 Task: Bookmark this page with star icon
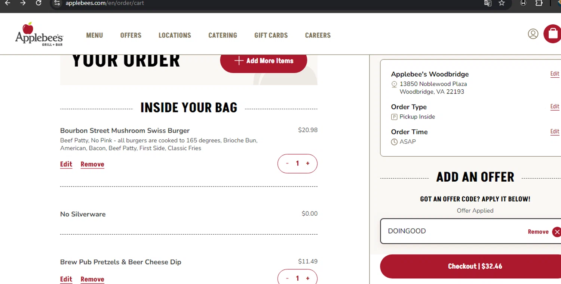pyautogui.click(x=502, y=3)
